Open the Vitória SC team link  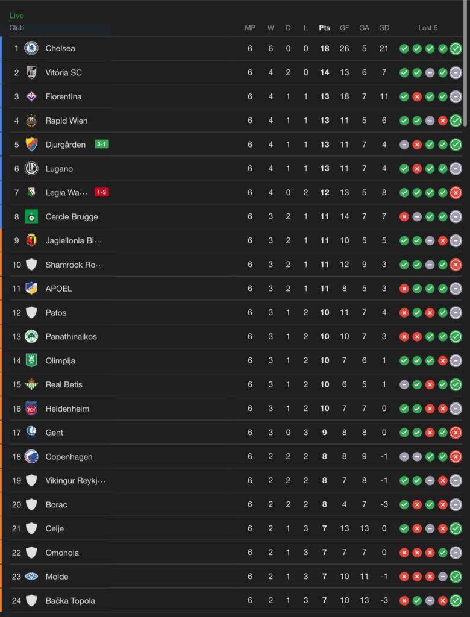64,72
